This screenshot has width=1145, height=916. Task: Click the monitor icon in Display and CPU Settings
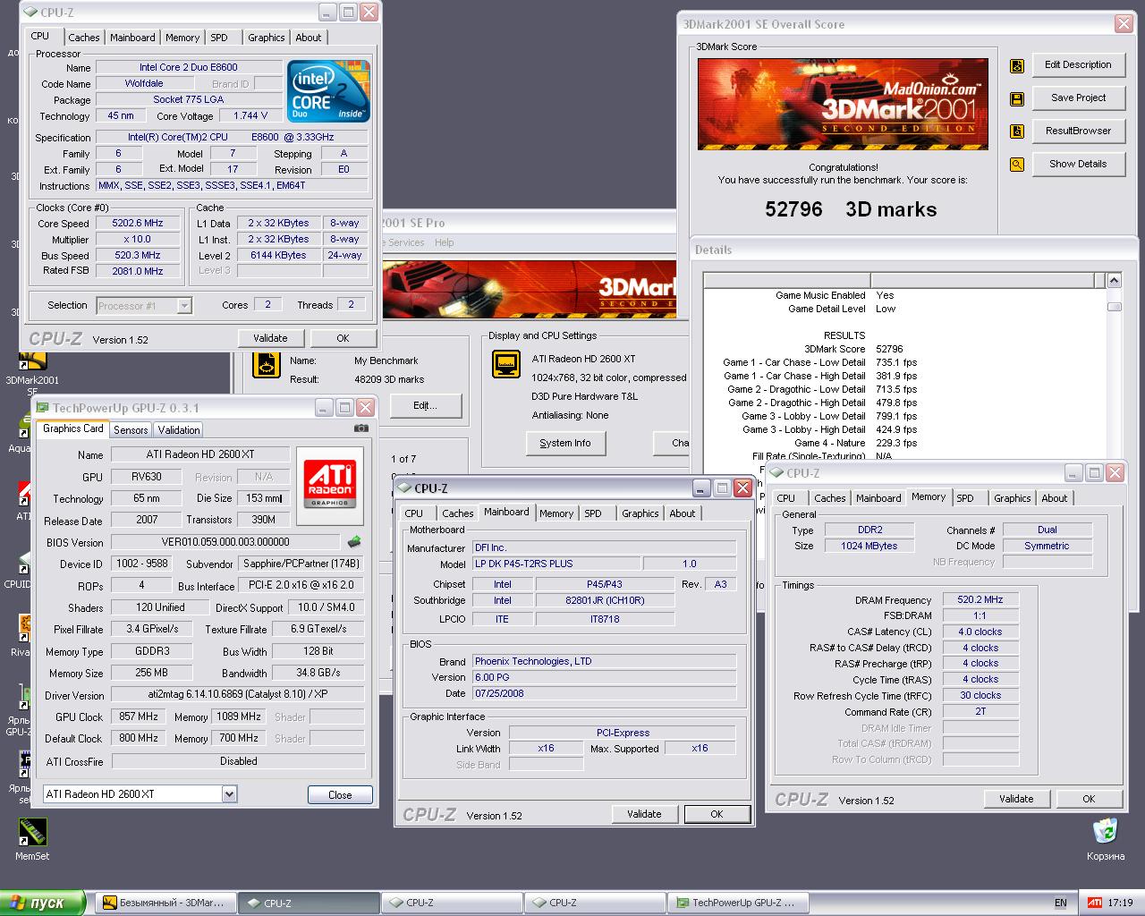tap(507, 364)
